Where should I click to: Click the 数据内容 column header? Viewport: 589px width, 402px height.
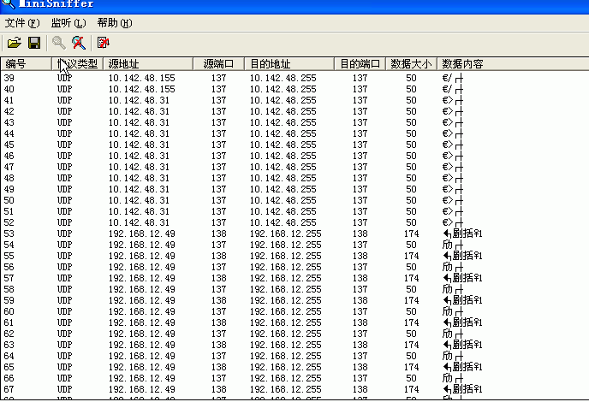click(463, 64)
